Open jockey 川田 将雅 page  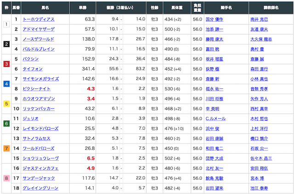215,99
